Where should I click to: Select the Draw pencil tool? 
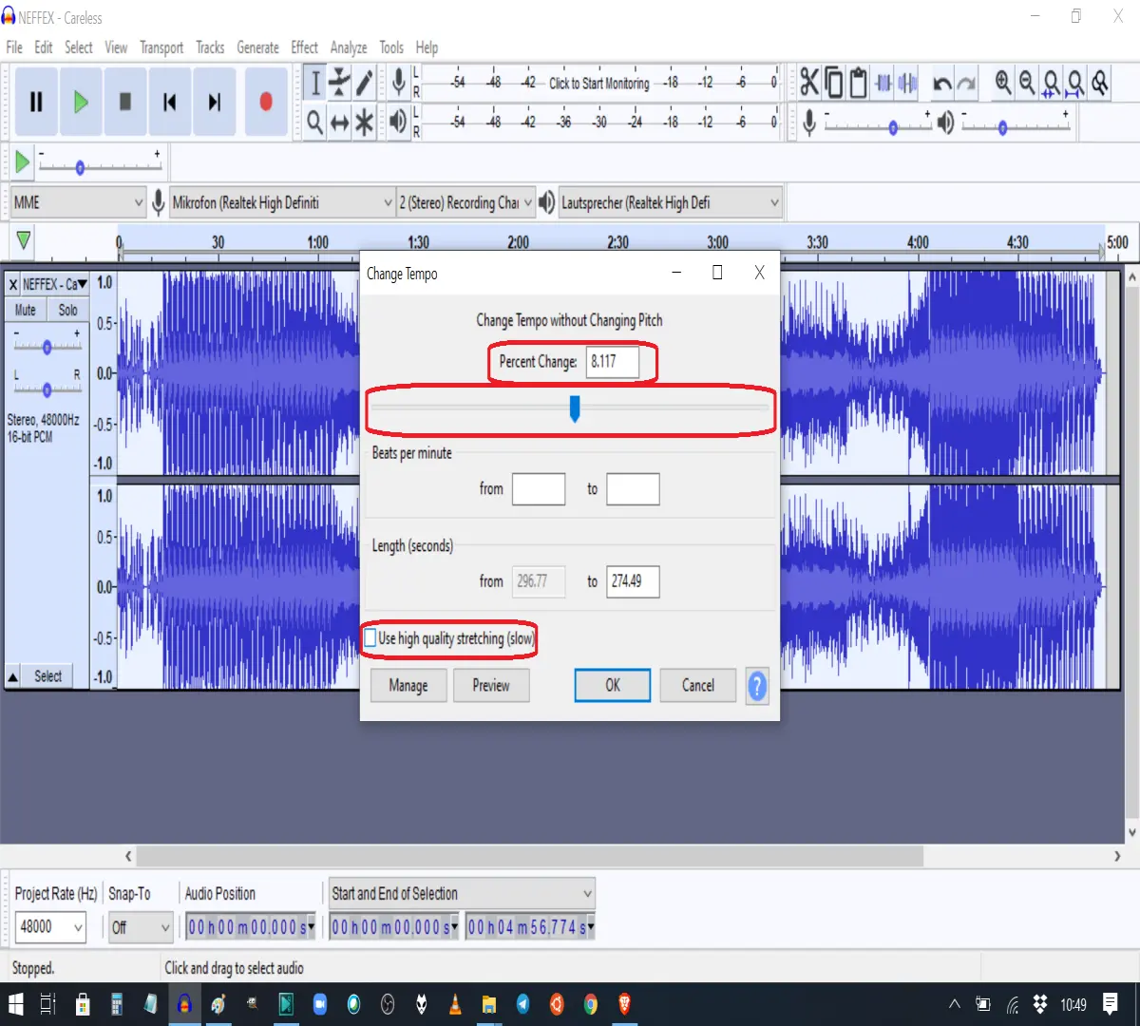pyautogui.click(x=365, y=83)
